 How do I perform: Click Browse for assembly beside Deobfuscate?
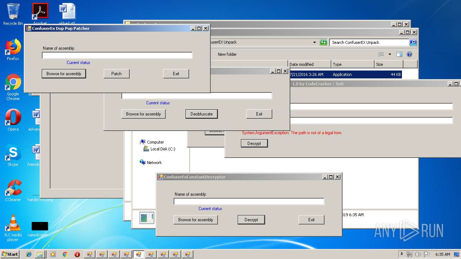(x=143, y=114)
